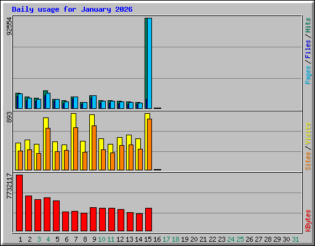Click day label 14 on the axis
Screen dimensions: 315x246
[x=138, y=239]
